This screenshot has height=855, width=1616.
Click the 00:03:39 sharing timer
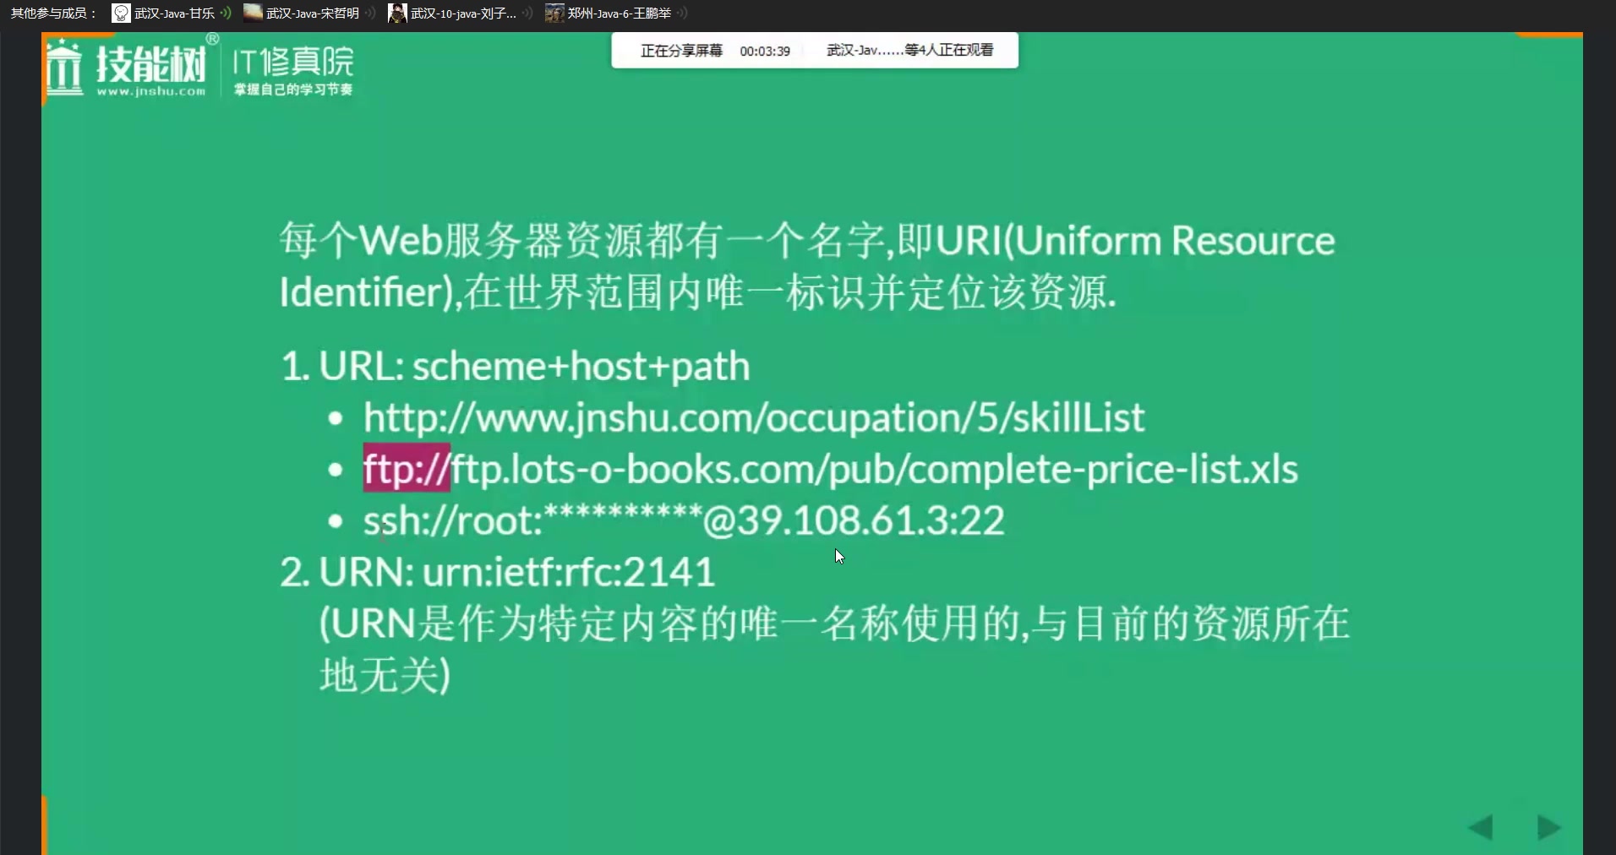coord(765,51)
